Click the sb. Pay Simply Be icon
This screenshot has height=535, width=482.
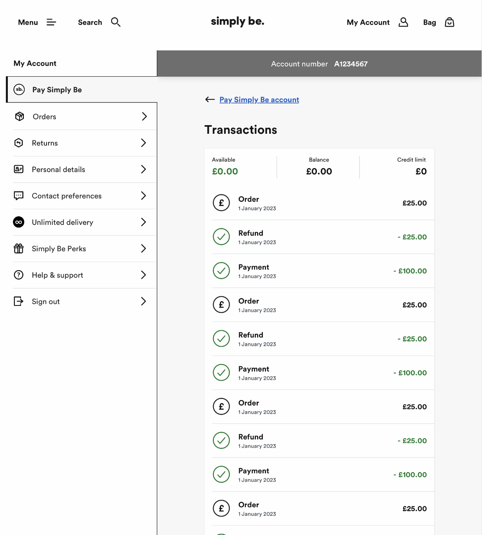tap(19, 90)
